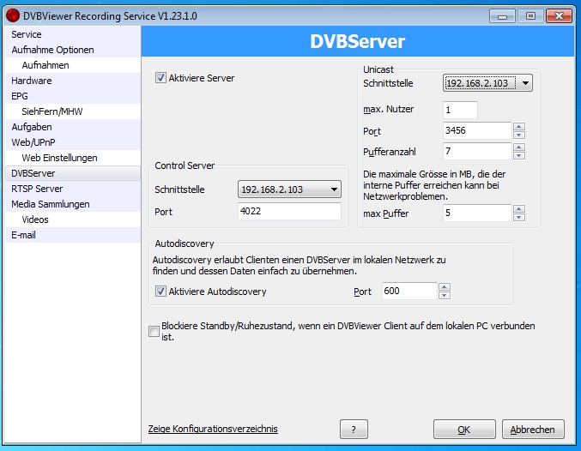Confirm settings with OK button
Viewport: 581px width, 451px height.
[464, 430]
